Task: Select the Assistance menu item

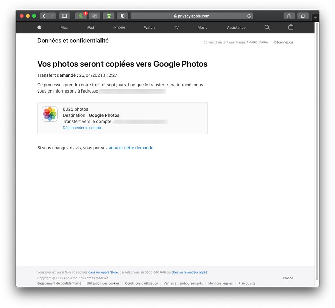Action: tap(236, 27)
